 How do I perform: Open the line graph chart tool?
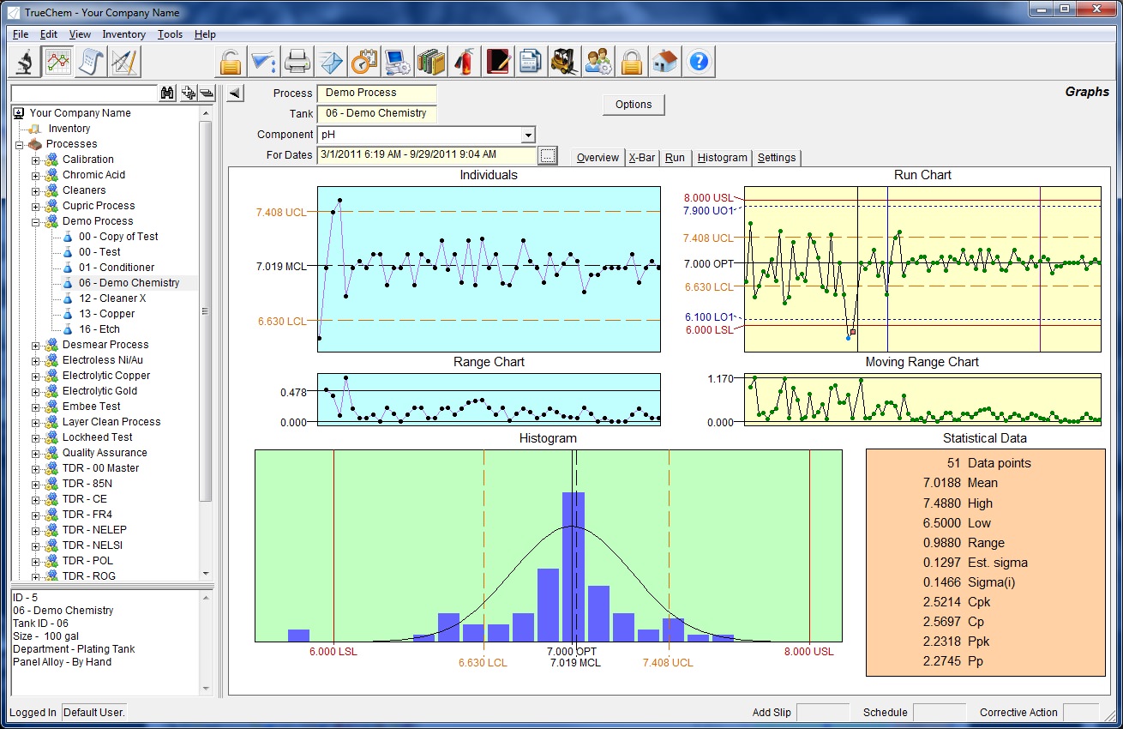pyautogui.click(x=58, y=62)
